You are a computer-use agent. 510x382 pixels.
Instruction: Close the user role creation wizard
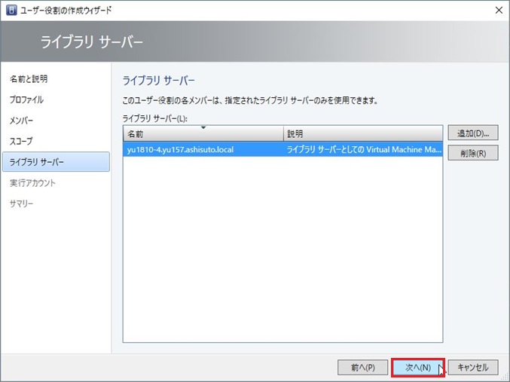click(x=499, y=10)
